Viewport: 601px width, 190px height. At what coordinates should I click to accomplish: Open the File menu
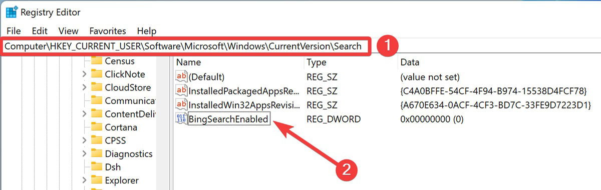(x=14, y=31)
